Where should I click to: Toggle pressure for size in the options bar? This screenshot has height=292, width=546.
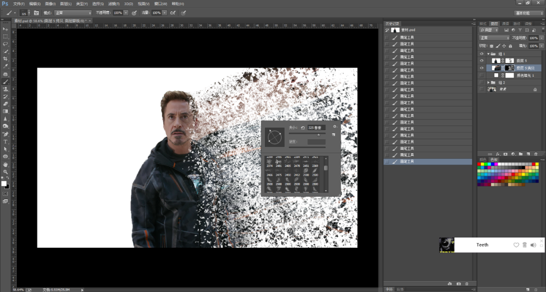(184, 13)
